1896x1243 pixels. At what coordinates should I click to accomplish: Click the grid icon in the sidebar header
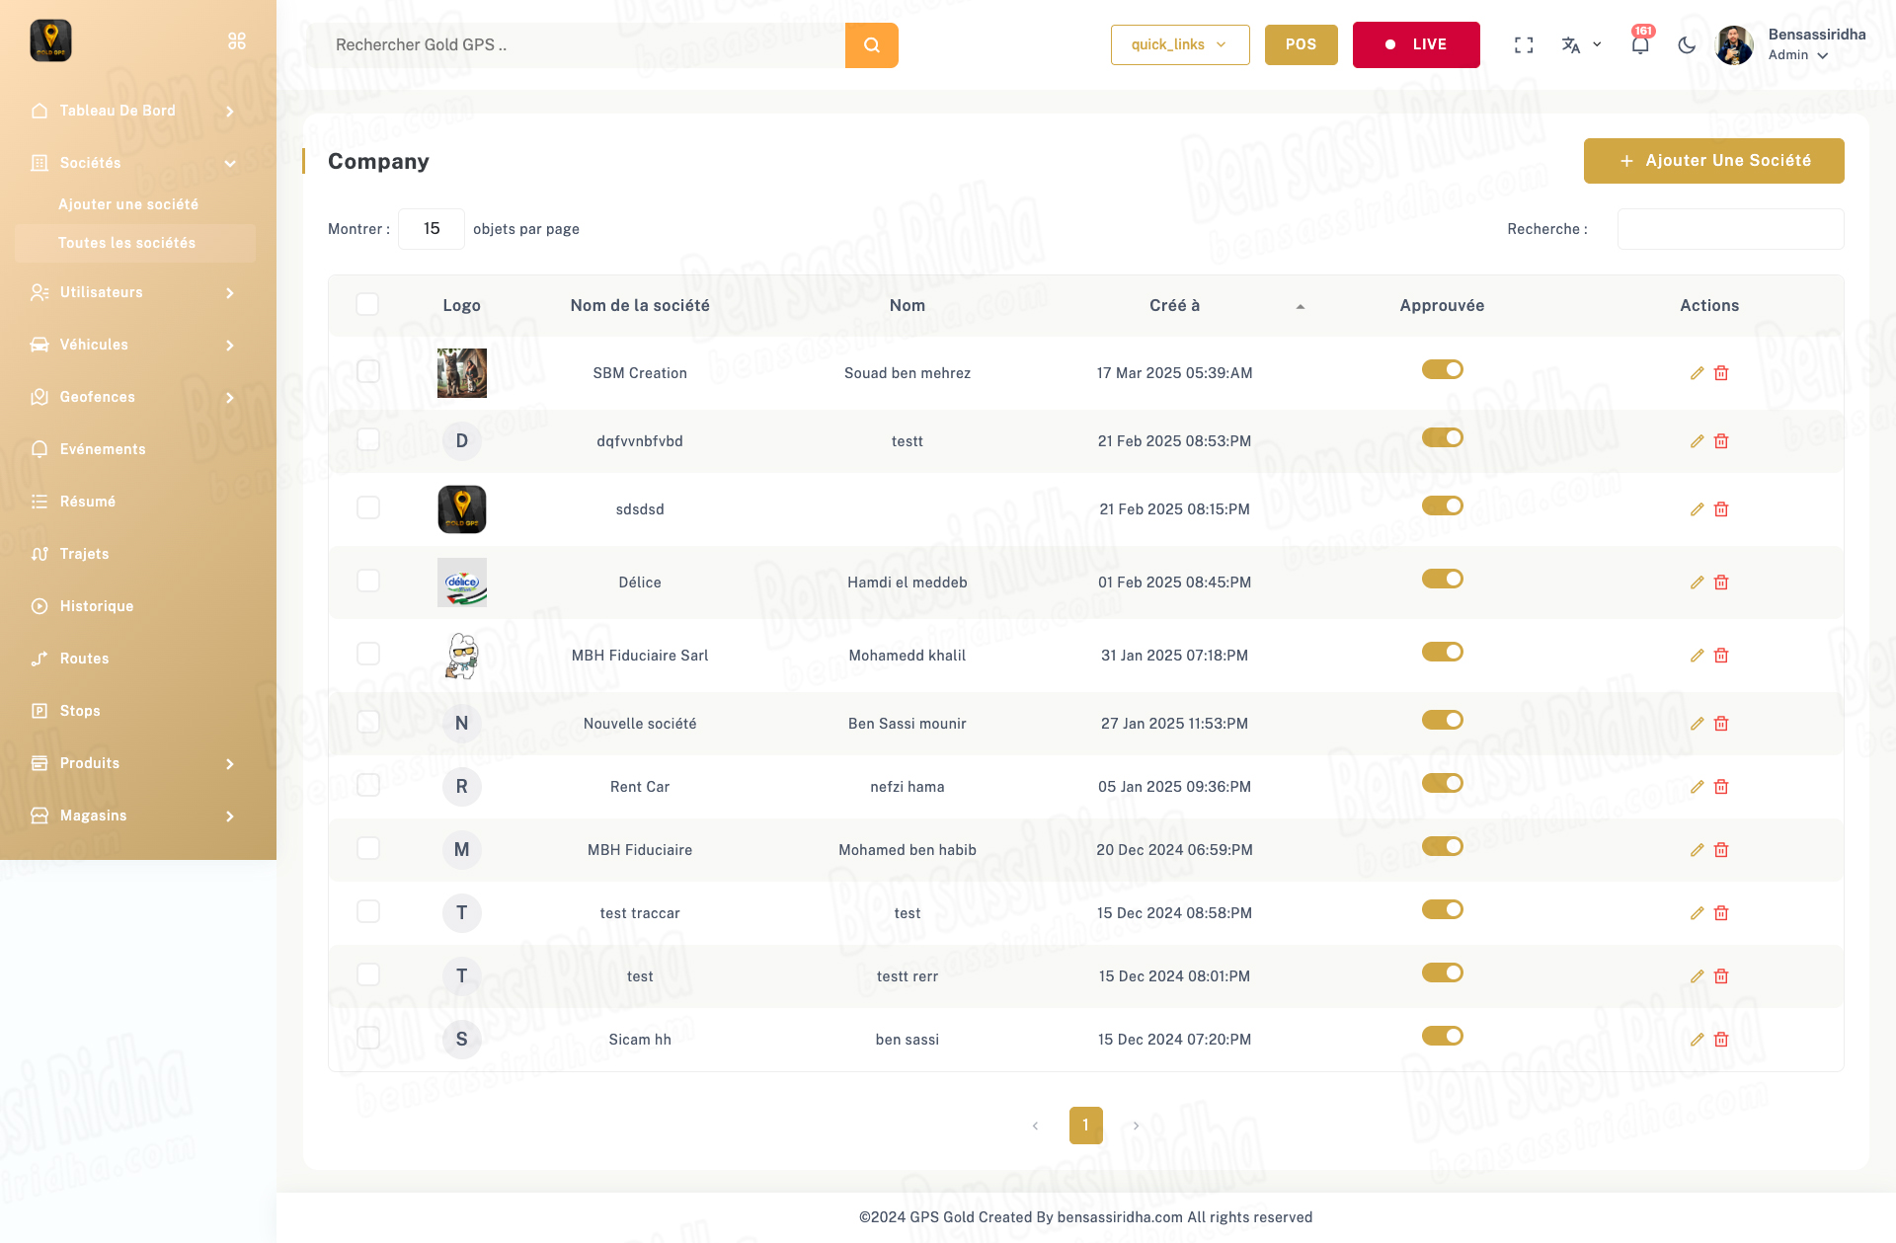pyautogui.click(x=237, y=41)
